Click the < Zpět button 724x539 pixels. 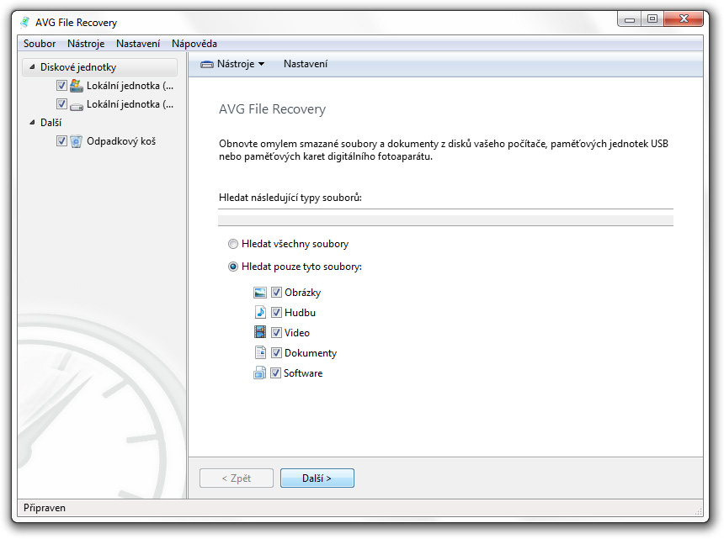237,478
